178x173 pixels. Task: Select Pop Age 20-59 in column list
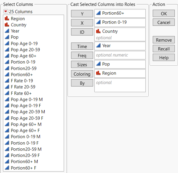tap(25, 50)
